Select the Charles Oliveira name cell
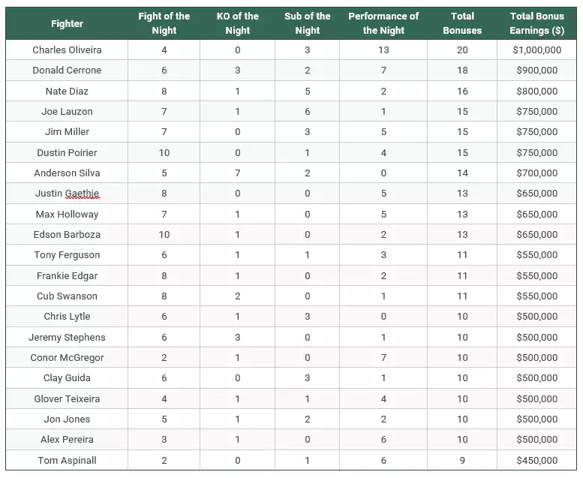The width and height of the screenshot is (583, 478). click(67, 50)
